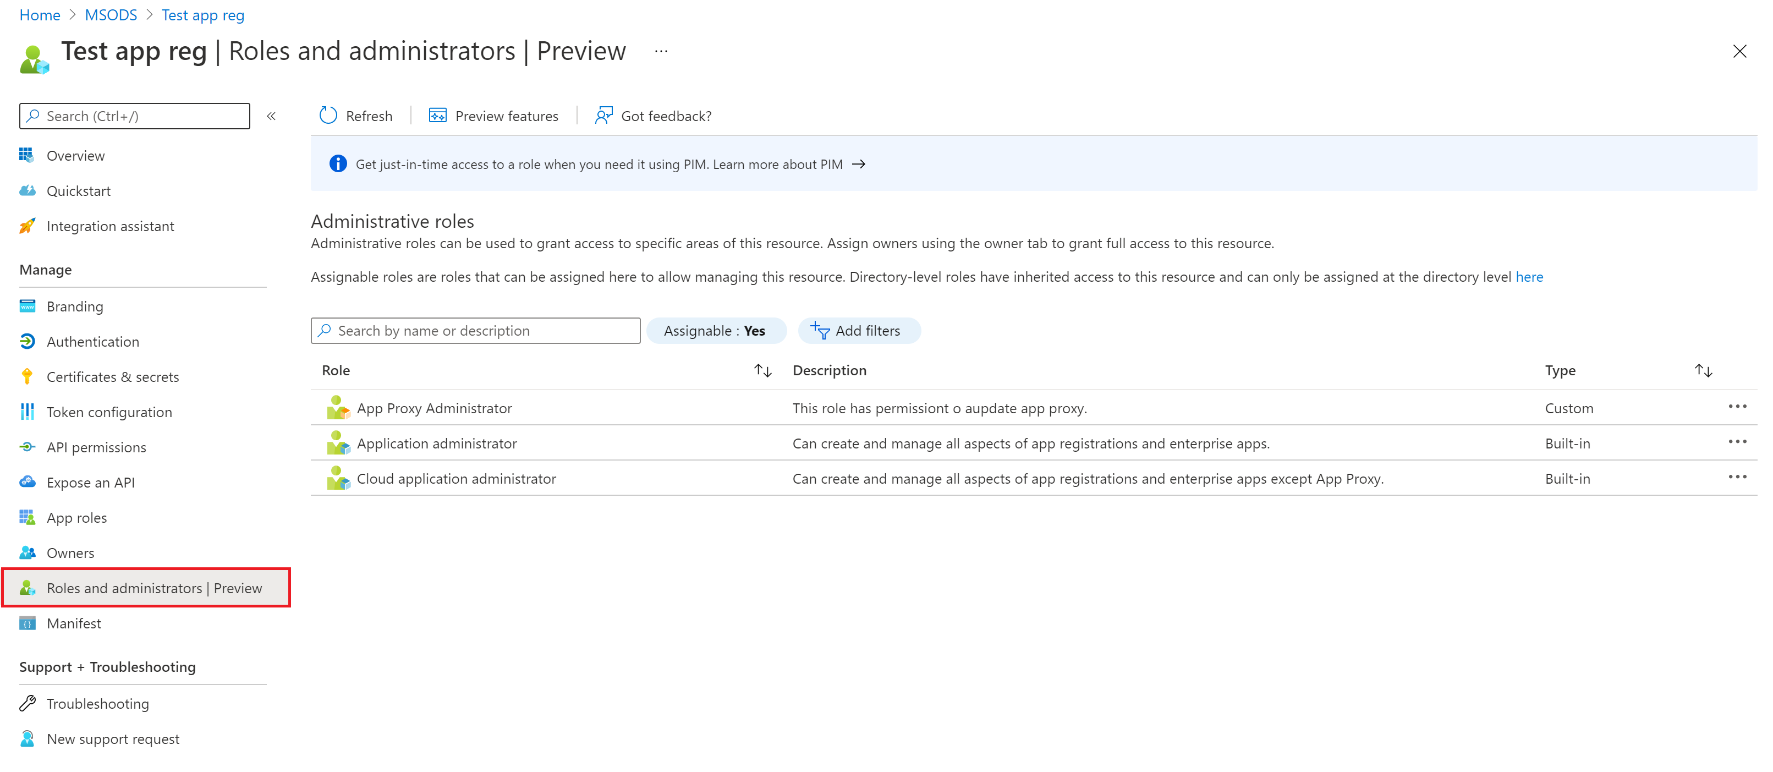Click the Add filters button
Image resolution: width=1773 pixels, height=772 pixels.
[856, 329]
